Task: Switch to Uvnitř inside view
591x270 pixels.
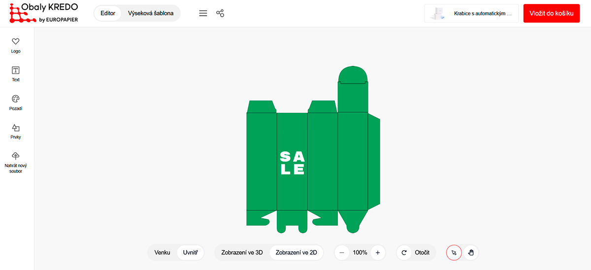Action: coord(190,253)
